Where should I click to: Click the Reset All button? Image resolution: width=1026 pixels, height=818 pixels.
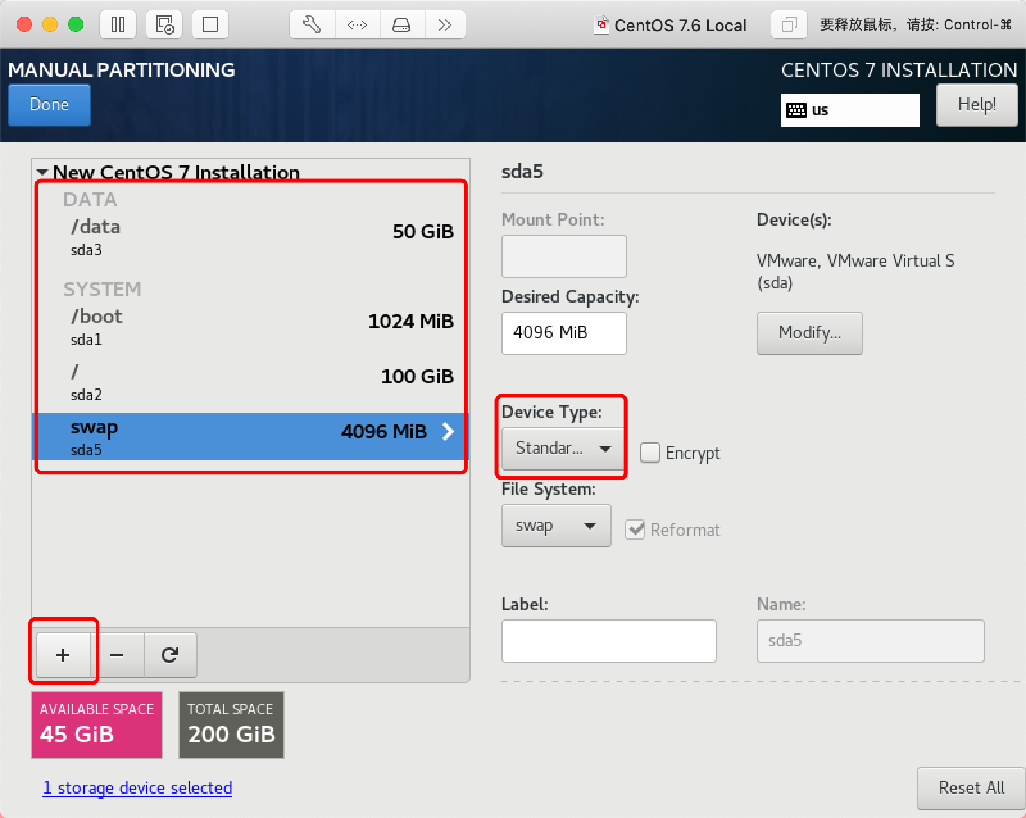pyautogui.click(x=971, y=788)
